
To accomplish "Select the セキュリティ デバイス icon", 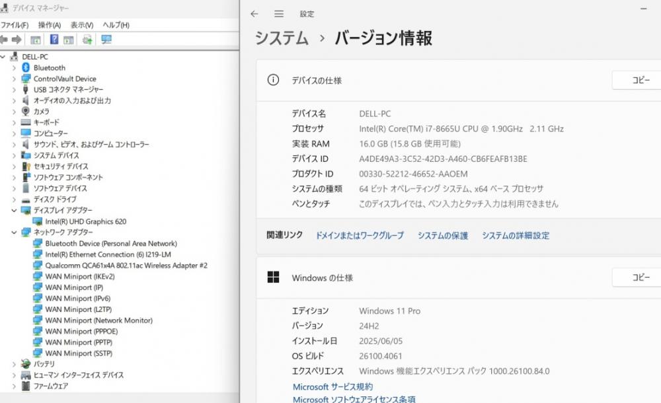I will click(x=26, y=166).
